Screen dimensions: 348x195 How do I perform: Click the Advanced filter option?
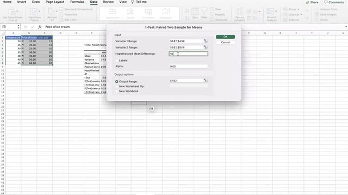219,20
